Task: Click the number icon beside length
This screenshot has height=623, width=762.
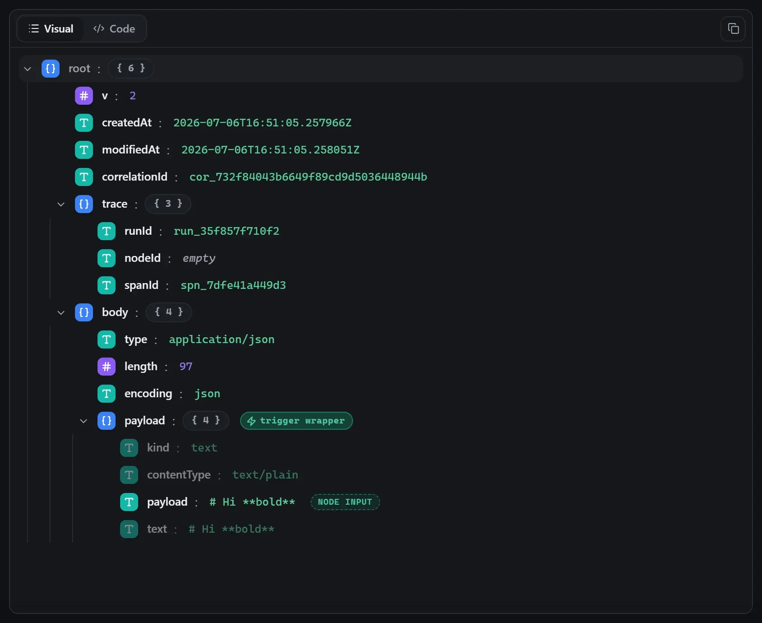Action: pyautogui.click(x=107, y=367)
